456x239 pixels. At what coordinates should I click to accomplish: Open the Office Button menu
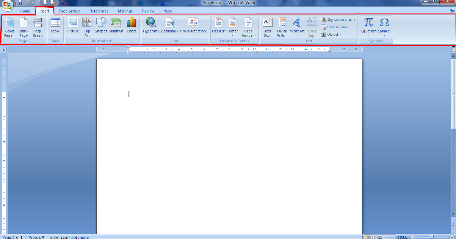(8, 5)
